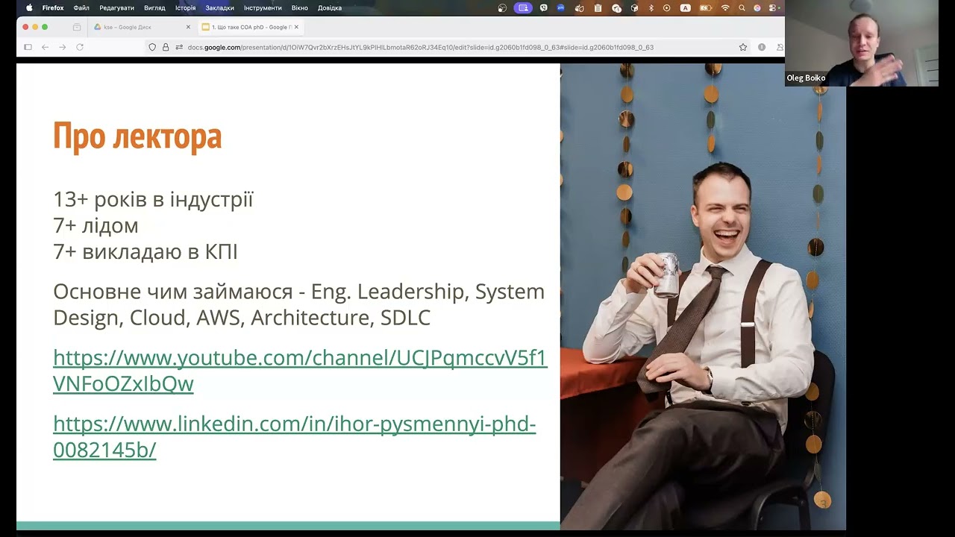Screen dimensions: 955x537
Task: Open the Вигляд menu
Action: coord(154,7)
